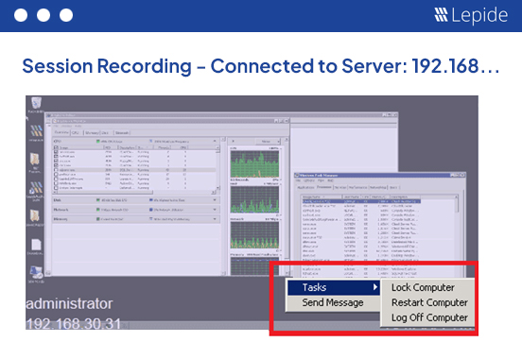Open Performance tab in Windows Task Manager
Screen dimensions: 522x359
[357, 188]
